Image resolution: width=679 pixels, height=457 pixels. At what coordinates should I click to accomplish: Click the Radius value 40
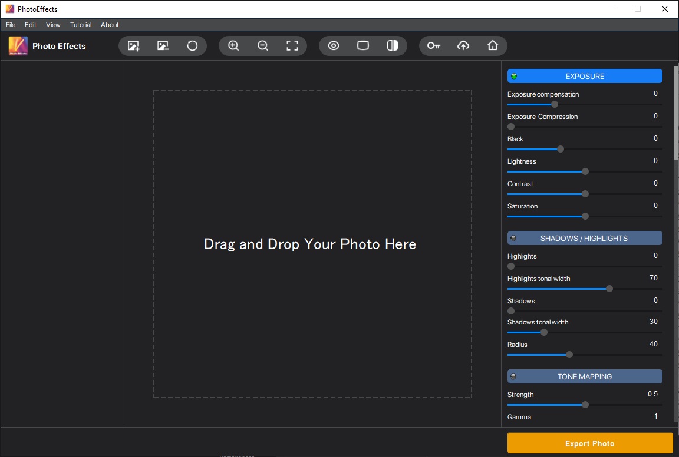click(x=654, y=344)
